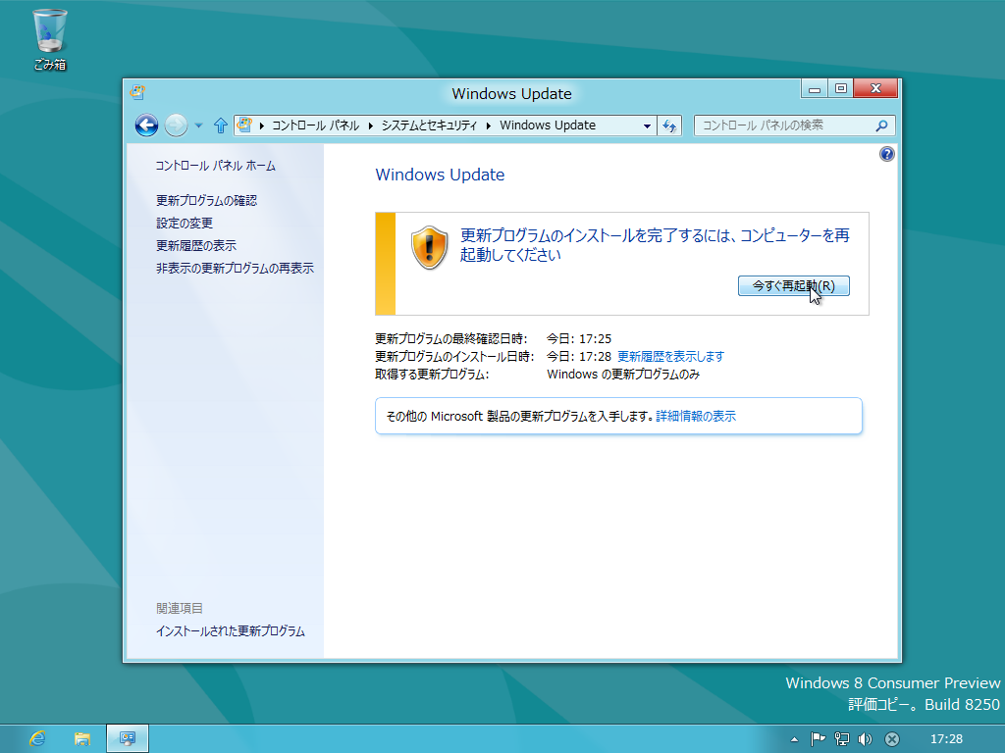This screenshot has width=1005, height=753.
Task: Click the text Windows の更新プログラムのみ
Action: coord(623,374)
